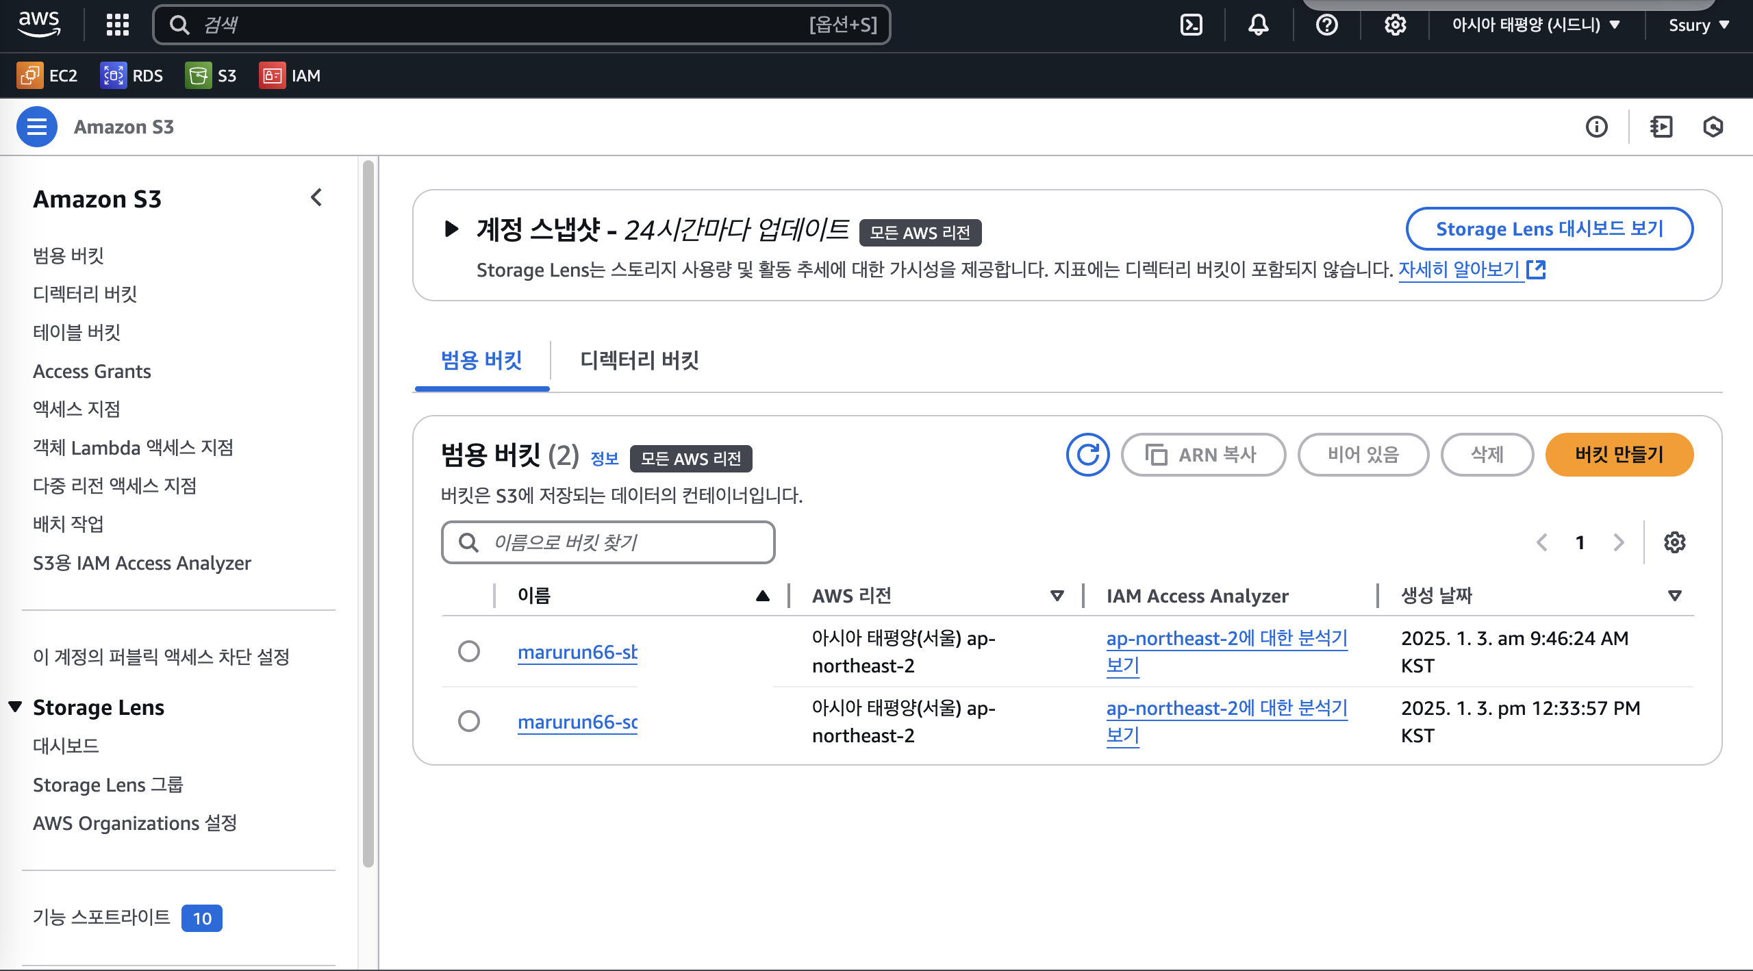Click the blue hamburger navigation icon

(37, 127)
